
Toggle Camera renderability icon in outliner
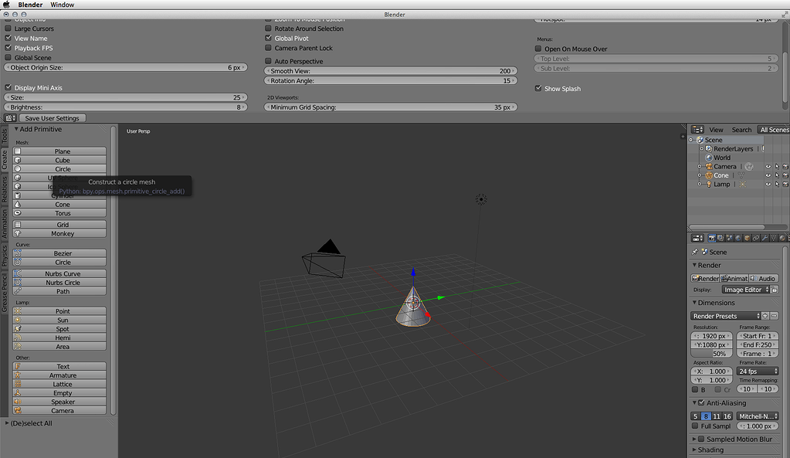coord(785,167)
